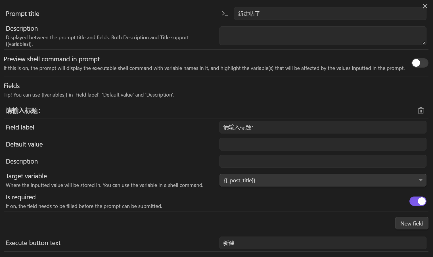
Task: Click the Target variable label text
Action: coord(26,176)
